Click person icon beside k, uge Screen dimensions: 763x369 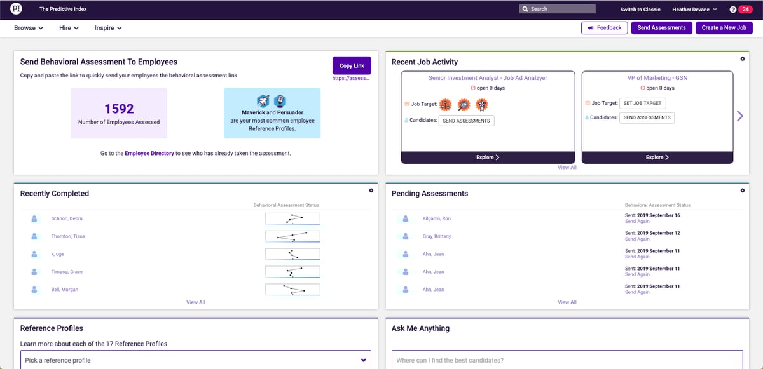tap(34, 254)
